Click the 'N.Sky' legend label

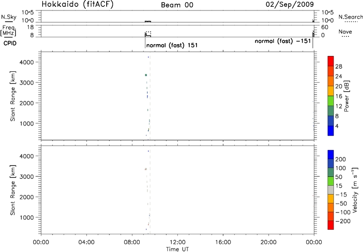coord(9,17)
